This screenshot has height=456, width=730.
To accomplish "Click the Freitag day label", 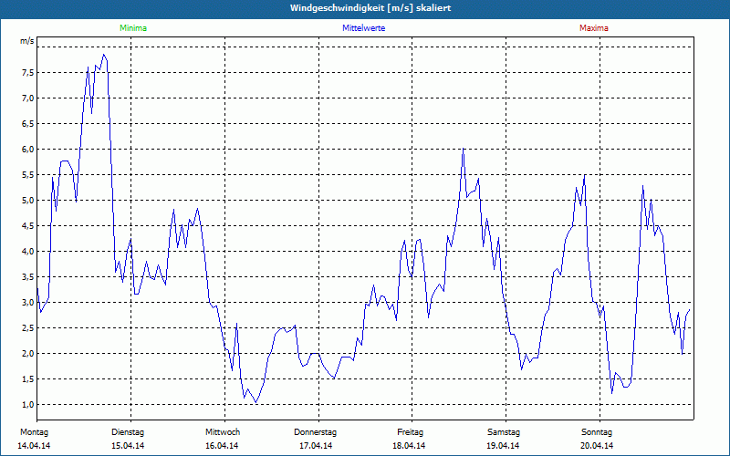I will (x=410, y=432).
